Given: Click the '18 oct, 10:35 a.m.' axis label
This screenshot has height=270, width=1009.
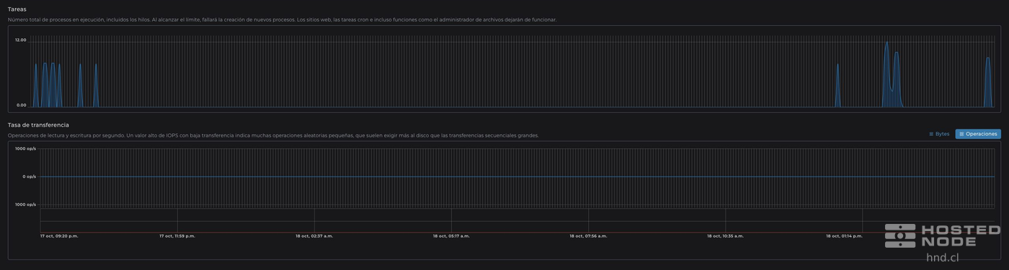Looking at the screenshot, I should click(x=725, y=236).
